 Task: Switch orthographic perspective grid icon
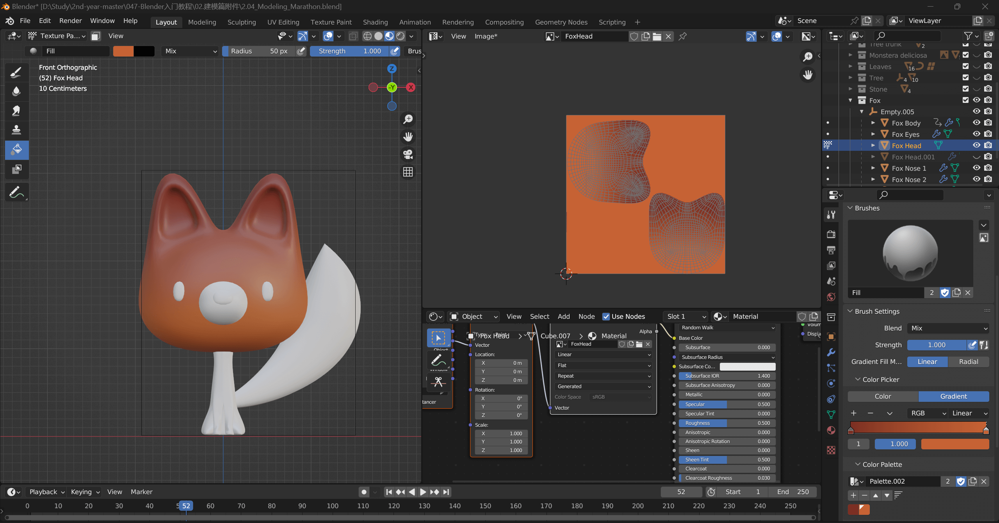click(x=408, y=172)
